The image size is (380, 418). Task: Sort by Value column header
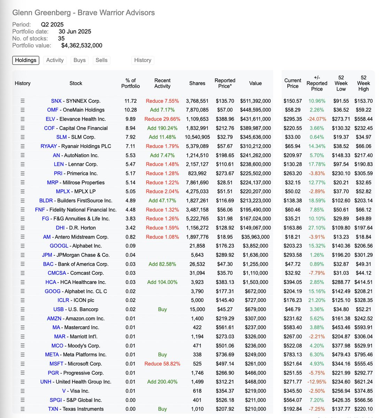coord(255,83)
